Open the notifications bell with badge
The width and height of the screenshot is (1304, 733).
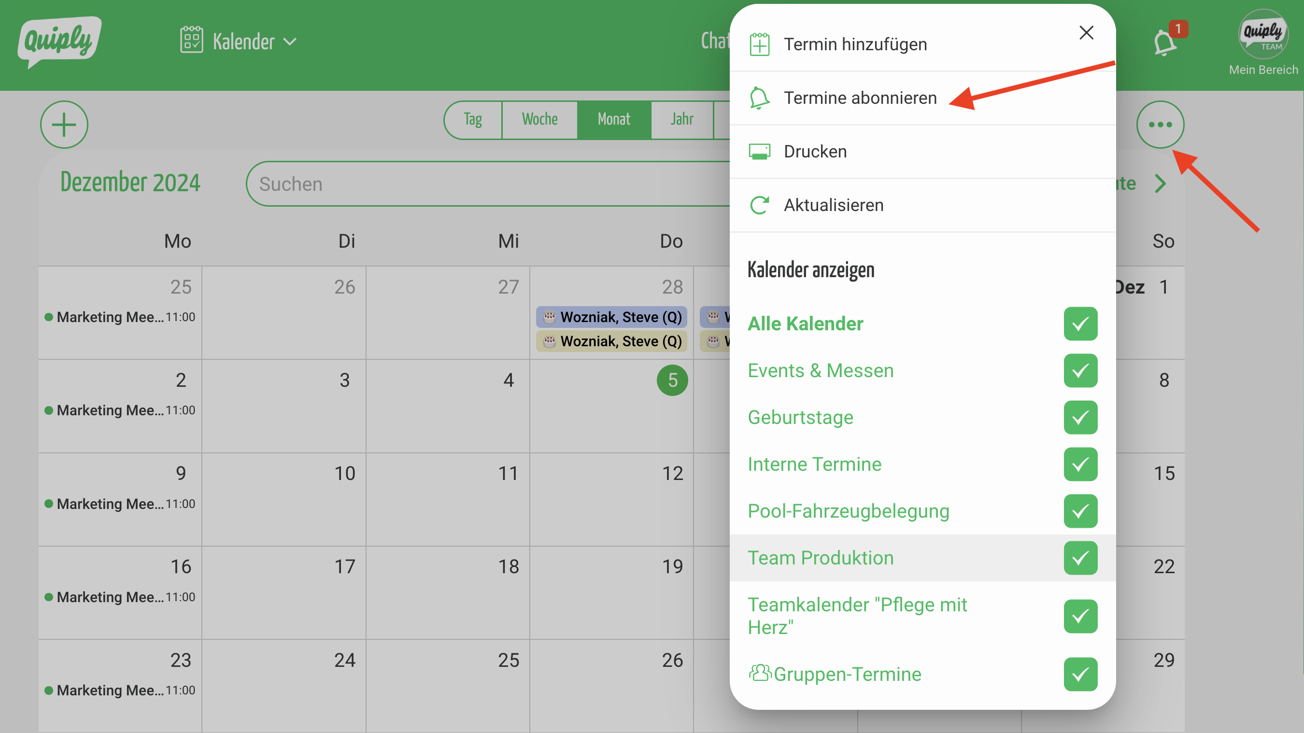pos(1165,42)
